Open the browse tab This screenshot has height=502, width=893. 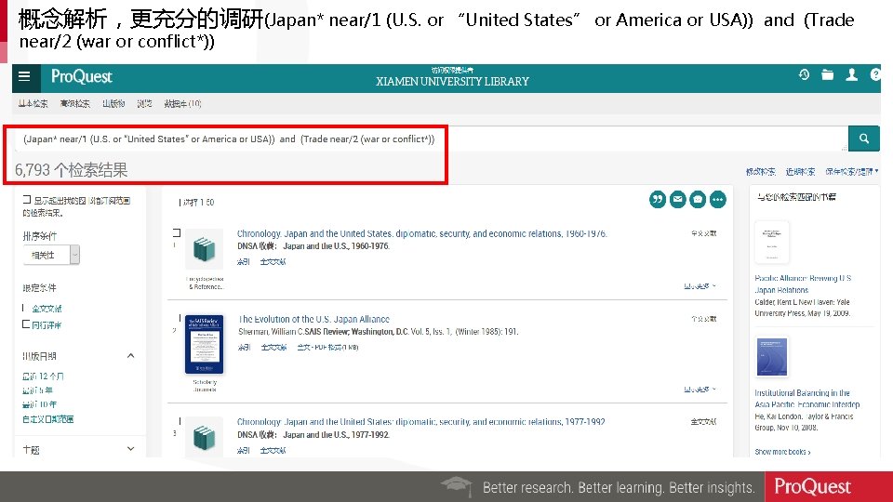coord(144,103)
